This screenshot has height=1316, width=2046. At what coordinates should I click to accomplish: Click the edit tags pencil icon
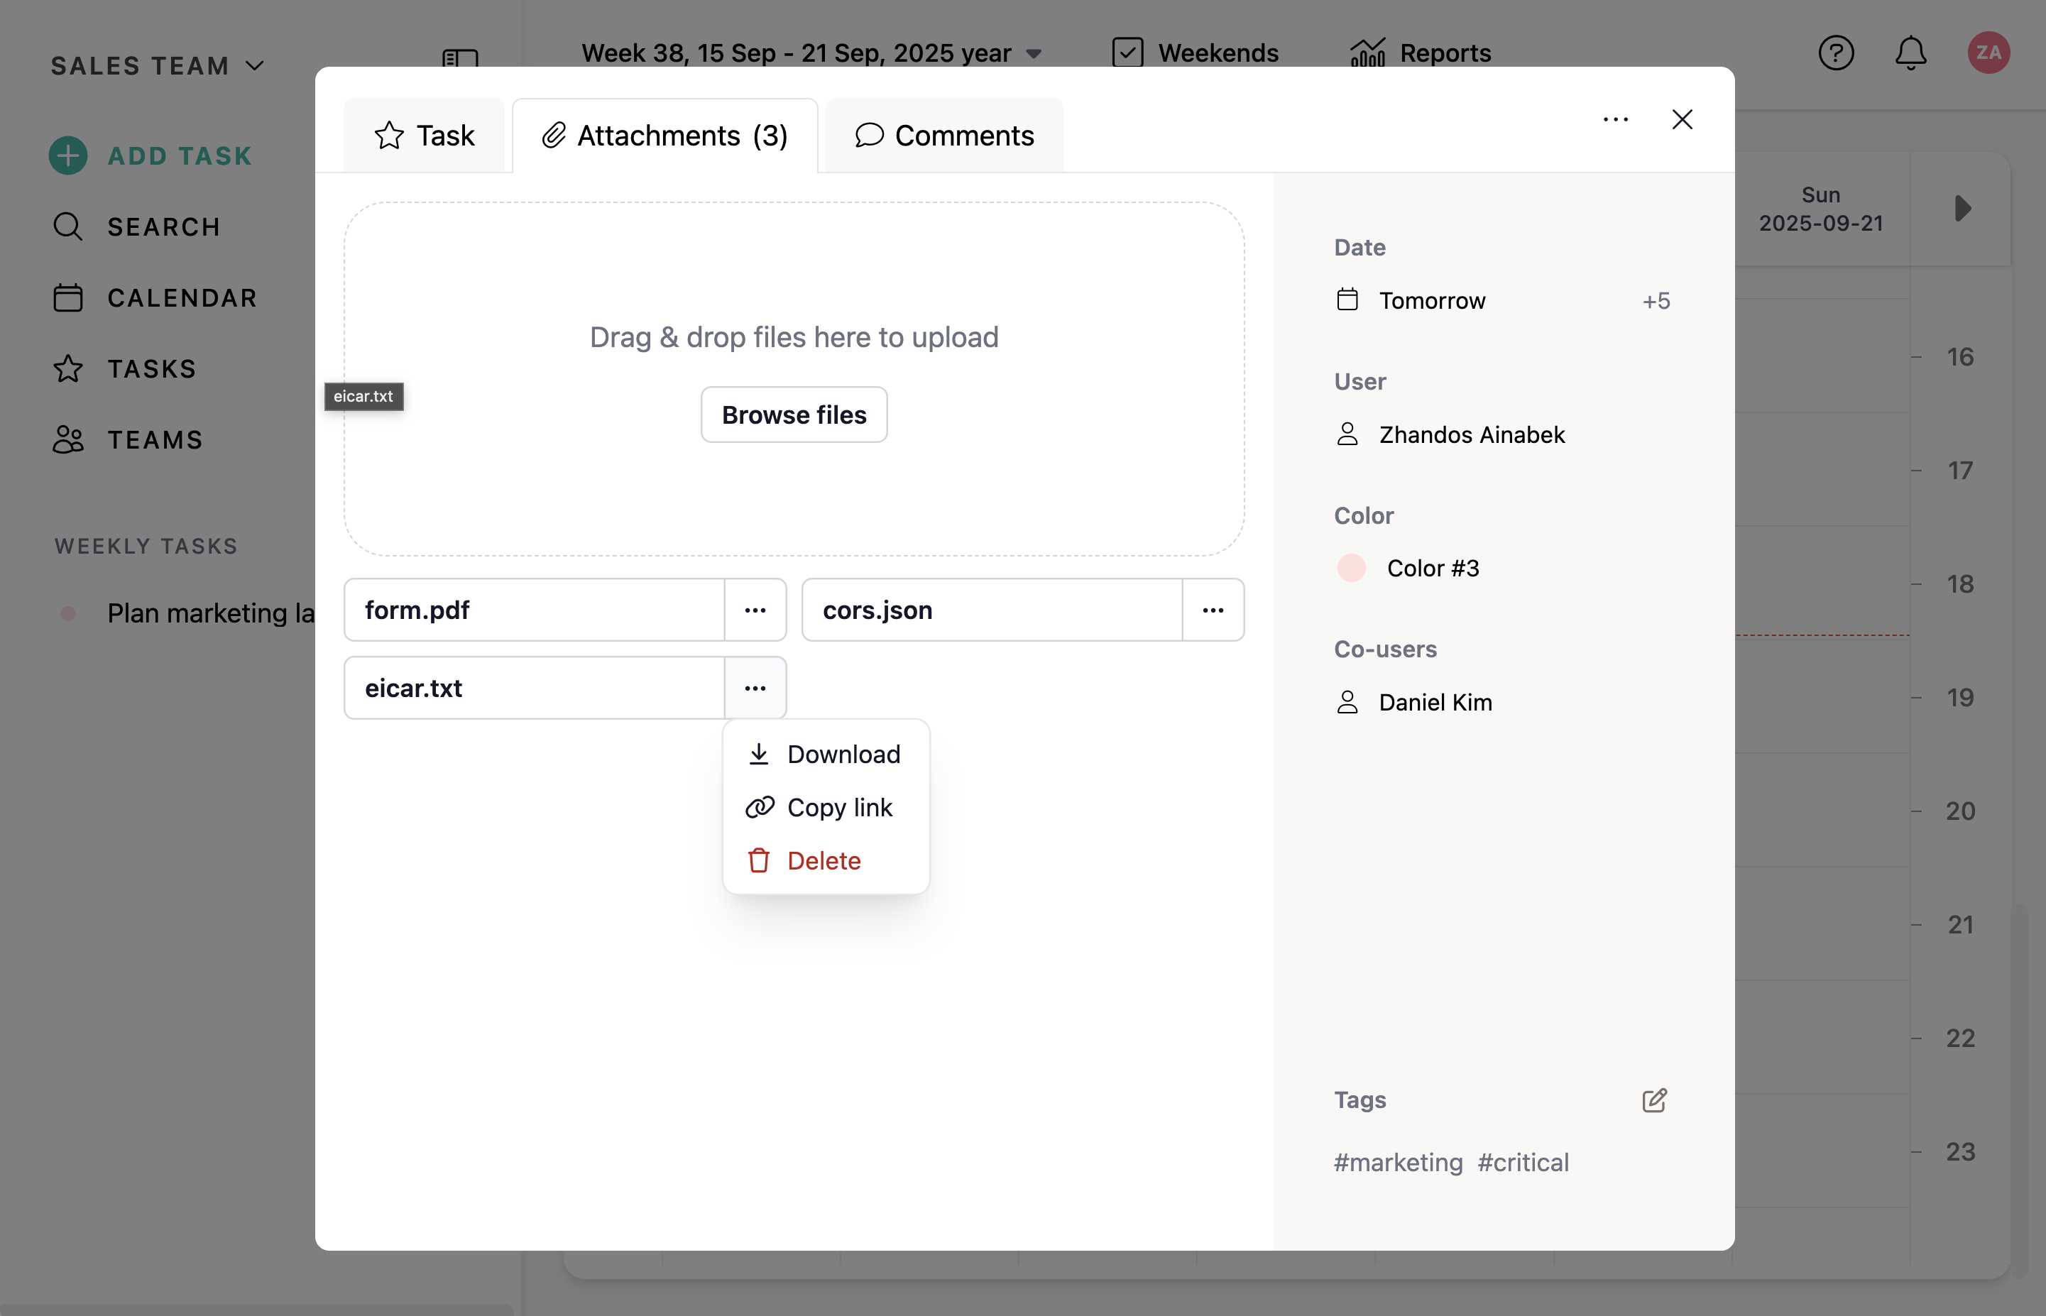(x=1653, y=1100)
